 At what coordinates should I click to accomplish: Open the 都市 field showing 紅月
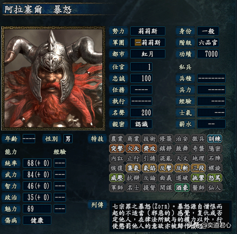(x=148, y=54)
